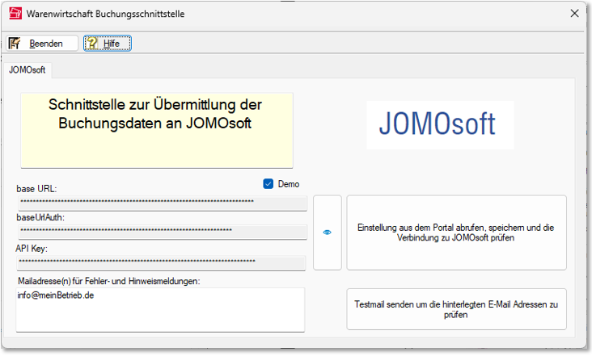Click the email address field with info@meinBetrieb.de
The height and width of the screenshot is (356, 592).
coord(160,309)
